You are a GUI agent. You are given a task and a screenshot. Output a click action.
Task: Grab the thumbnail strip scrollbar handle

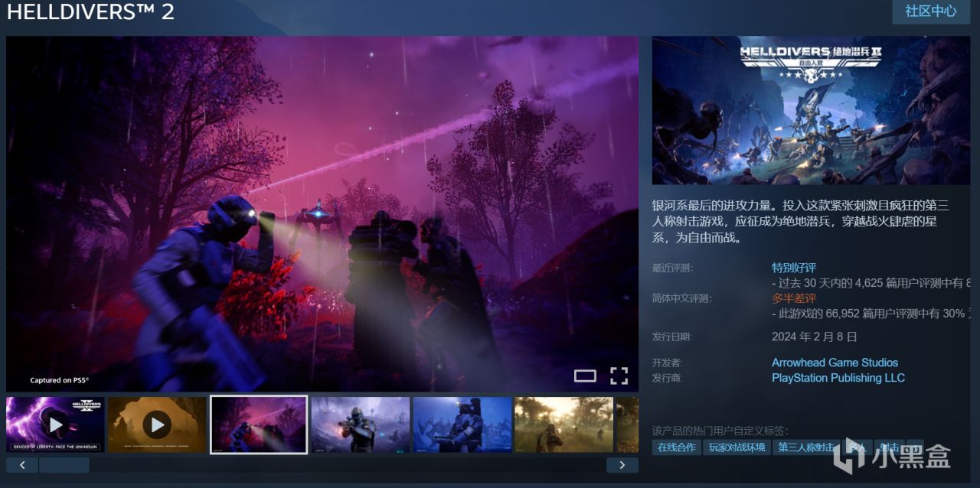click(x=64, y=465)
